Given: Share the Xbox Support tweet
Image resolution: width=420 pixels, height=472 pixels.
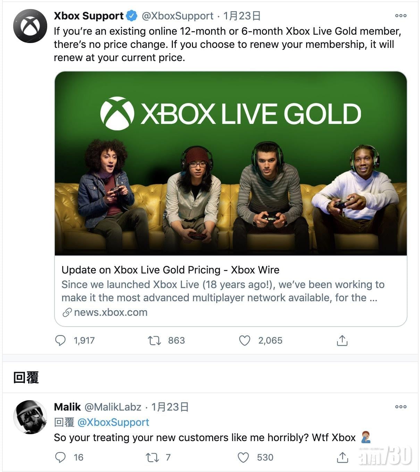Looking at the screenshot, I should [342, 340].
